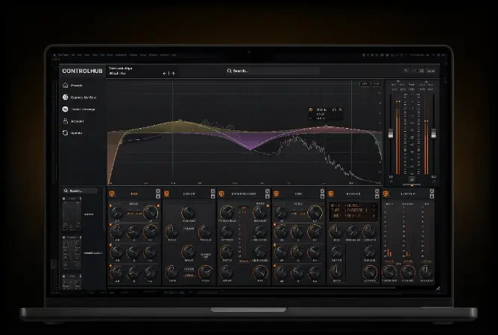This screenshot has height=335, width=498.
Task: Open the Presets home icon in sidebar
Action: point(66,85)
